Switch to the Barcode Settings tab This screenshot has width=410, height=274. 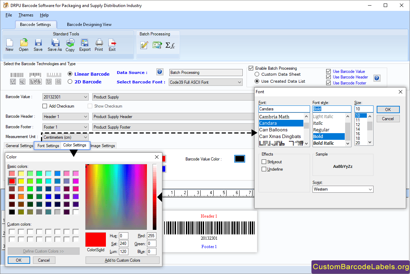35,25
